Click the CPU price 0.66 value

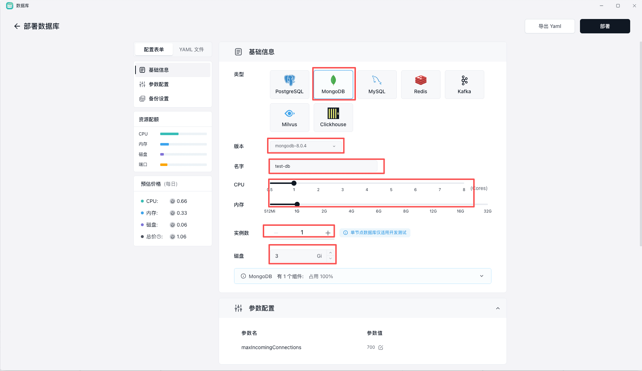point(182,201)
